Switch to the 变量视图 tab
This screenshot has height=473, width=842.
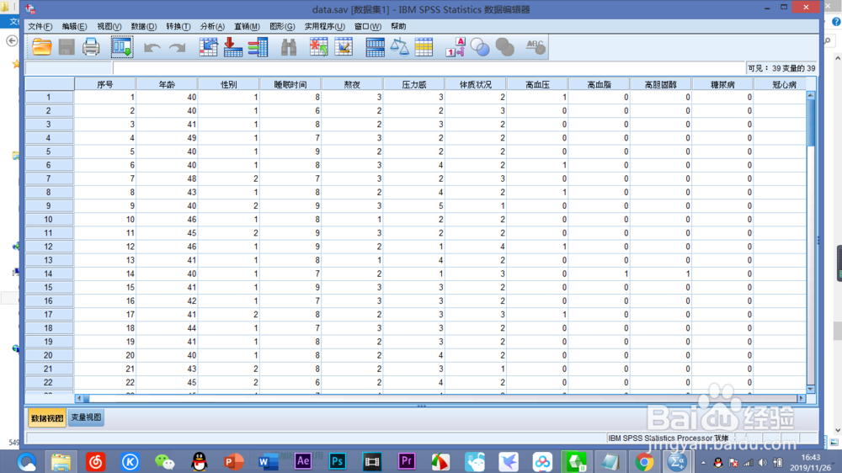pyautogui.click(x=86, y=417)
